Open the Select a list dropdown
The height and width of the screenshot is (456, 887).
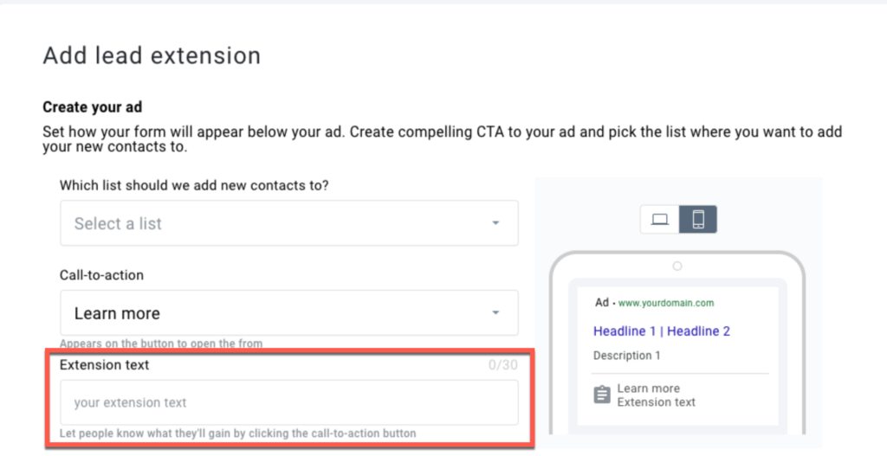click(x=289, y=223)
